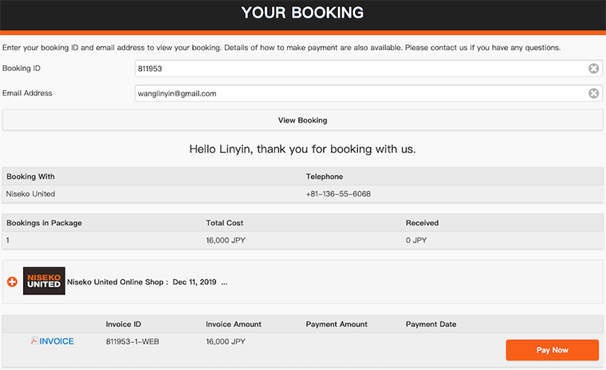Click the Payment Date column header
Screen dimensions: 606x370
(431, 325)
